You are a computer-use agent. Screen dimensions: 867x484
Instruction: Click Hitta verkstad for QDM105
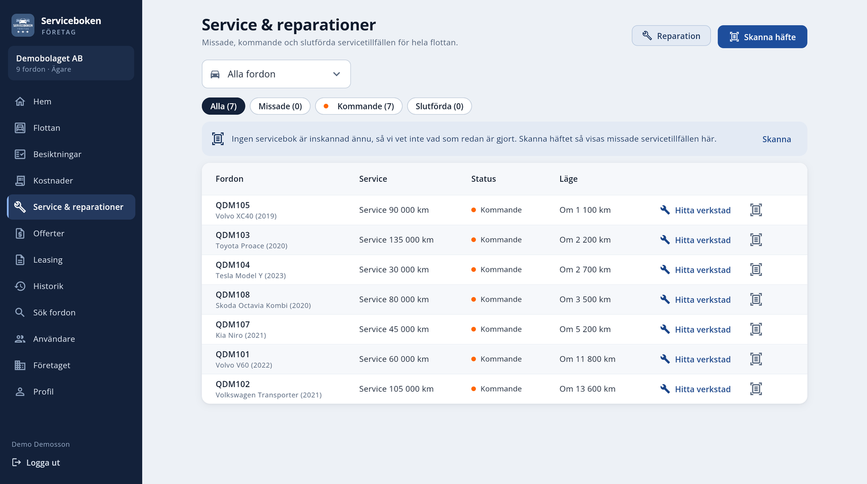click(695, 210)
